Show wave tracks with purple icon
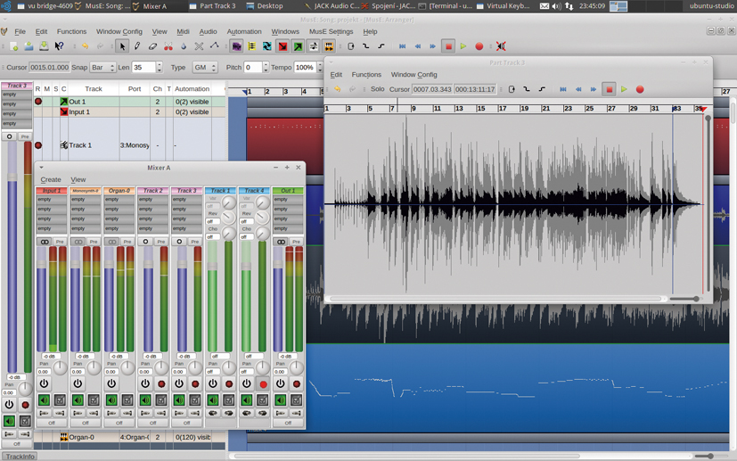Viewport: 737px width, 461px height. click(x=236, y=46)
